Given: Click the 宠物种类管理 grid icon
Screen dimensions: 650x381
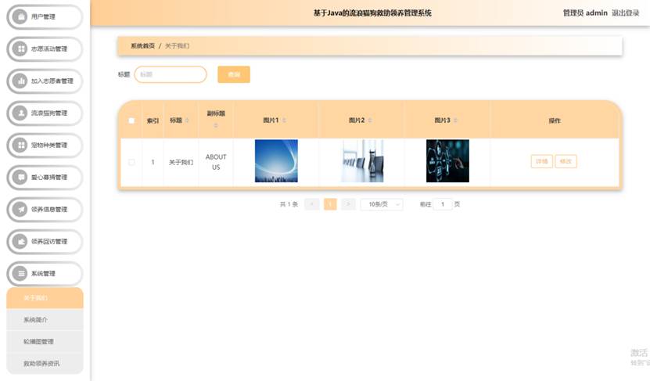Looking at the screenshot, I should 20,145.
